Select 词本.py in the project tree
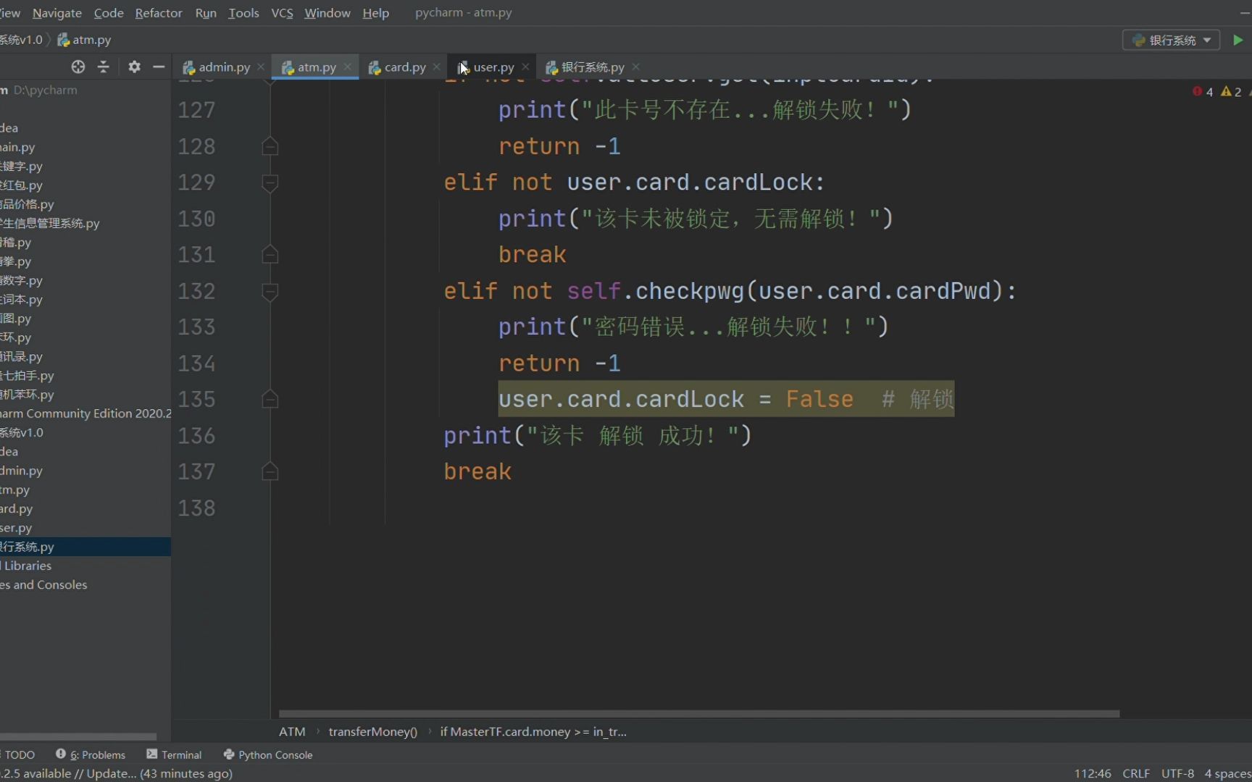1252x782 pixels. (85, 299)
